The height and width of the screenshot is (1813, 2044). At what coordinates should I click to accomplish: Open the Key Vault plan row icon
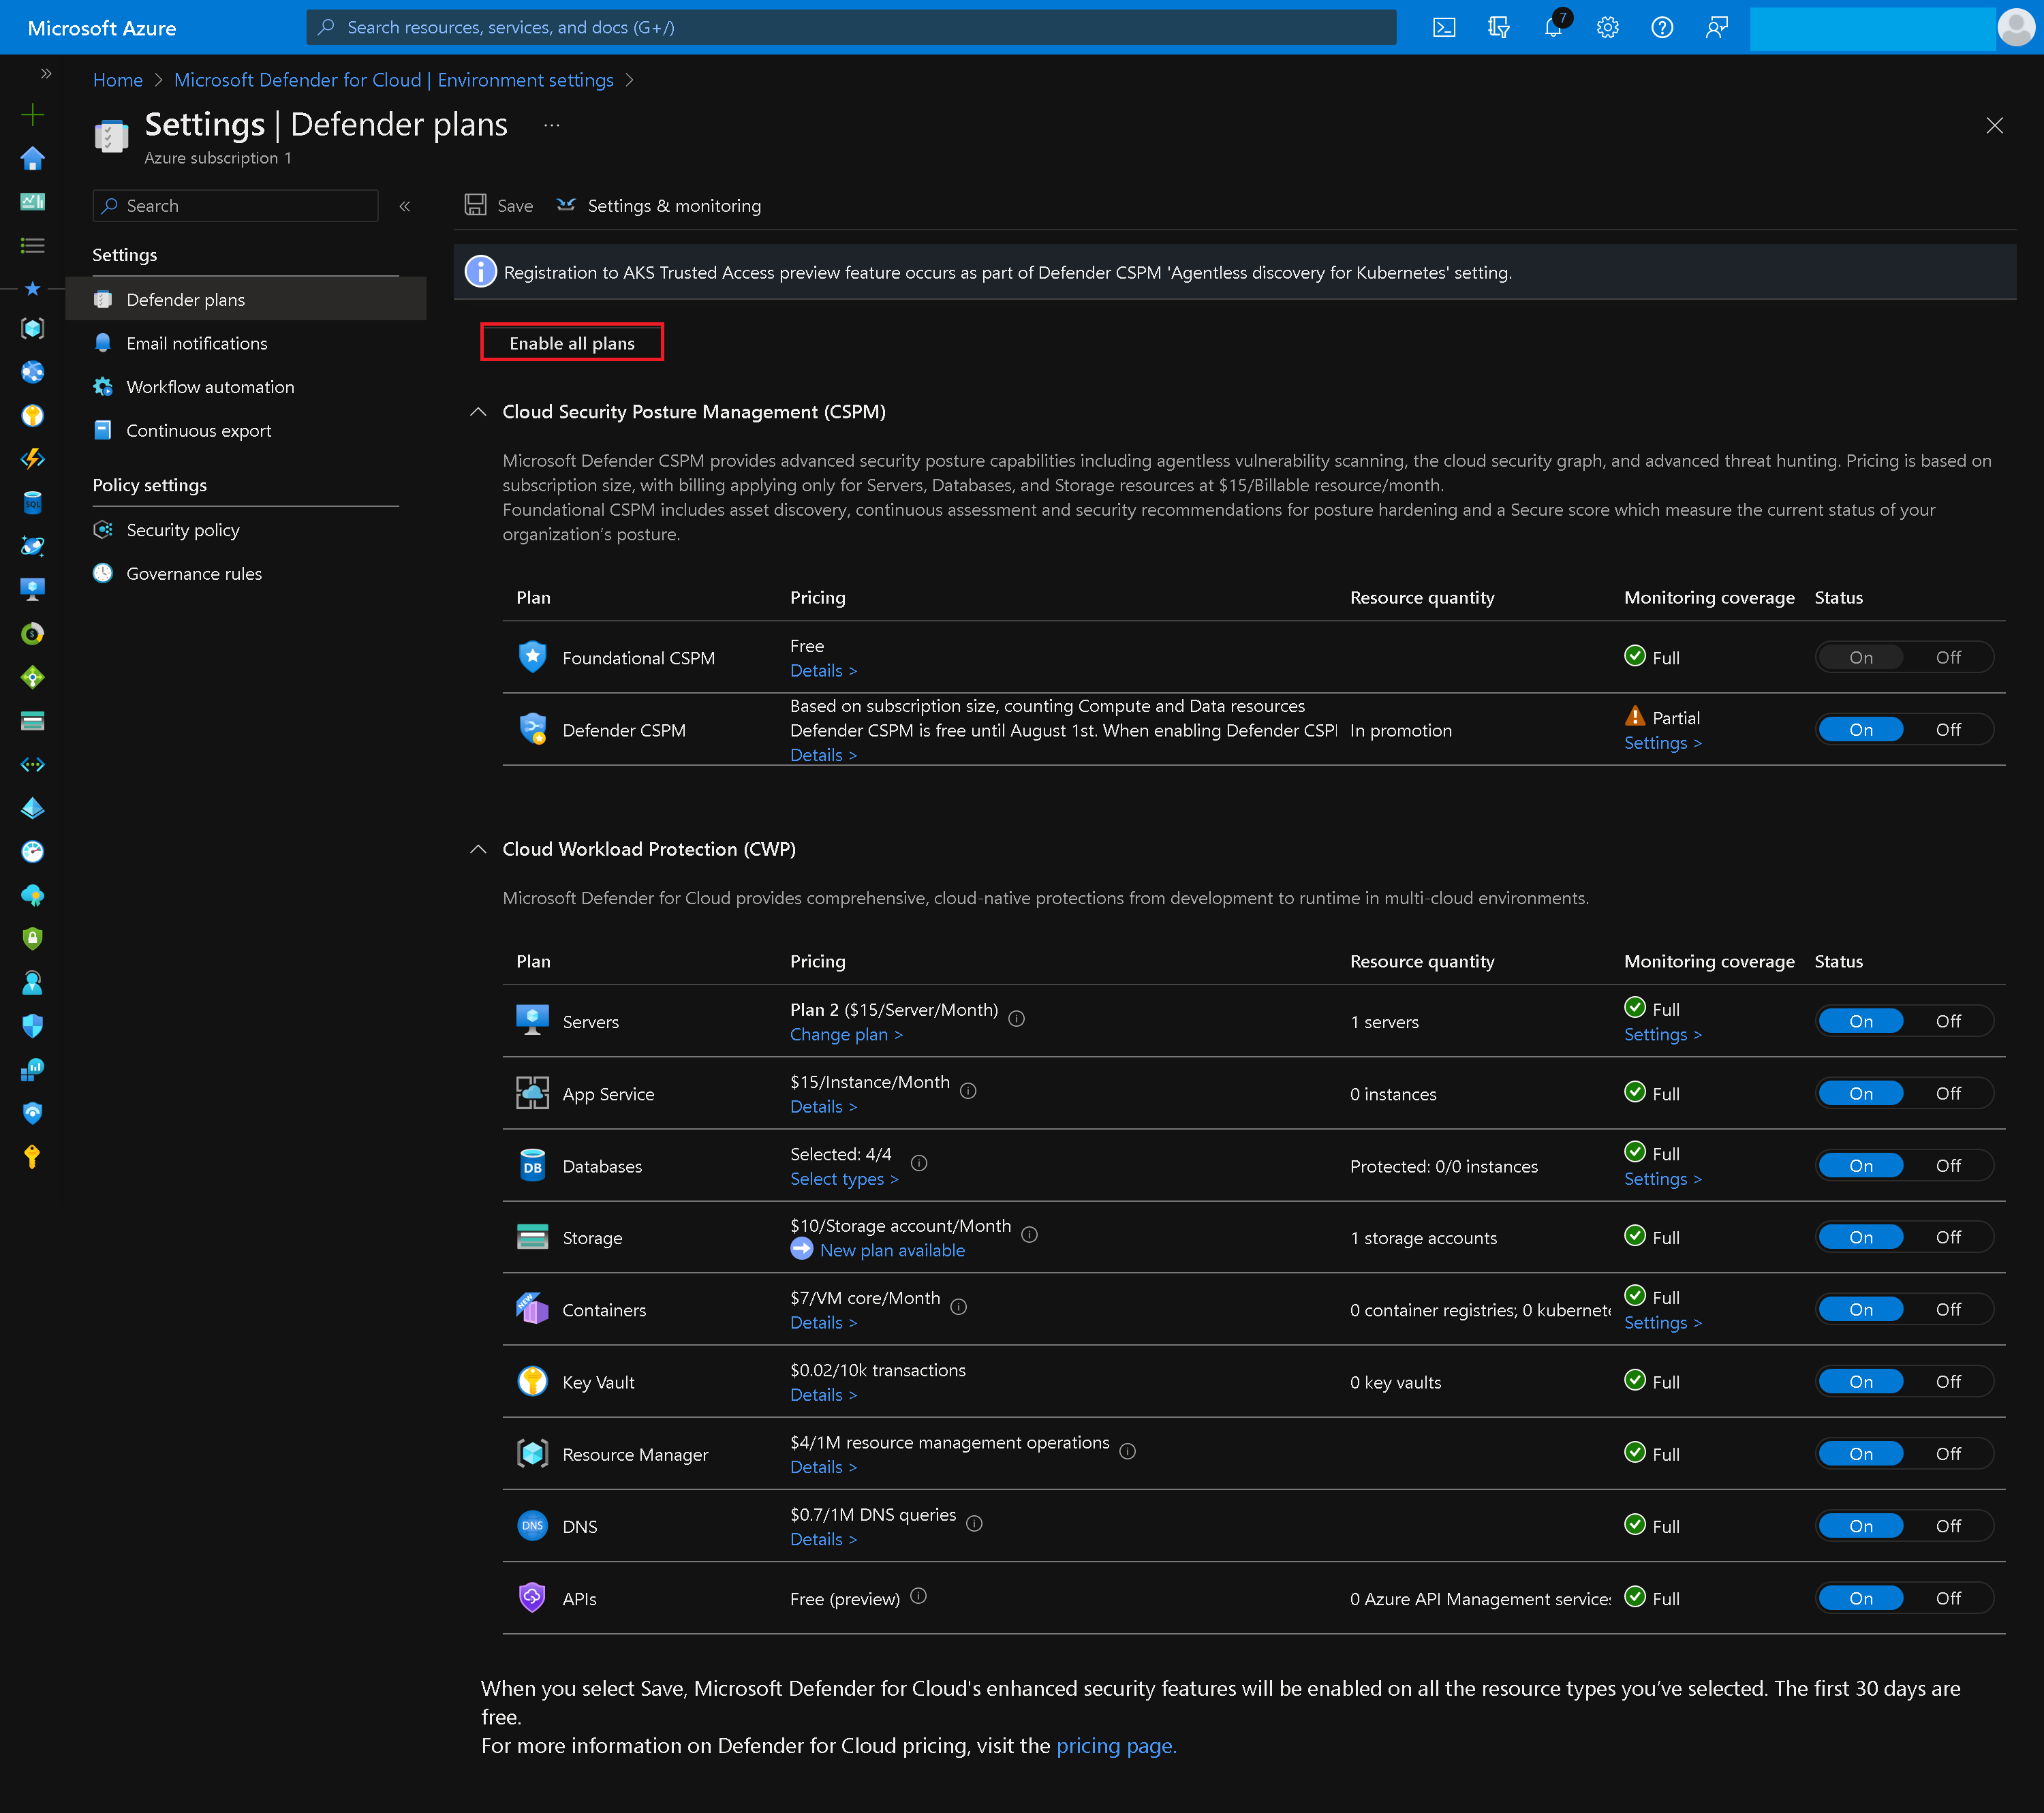(x=532, y=1381)
